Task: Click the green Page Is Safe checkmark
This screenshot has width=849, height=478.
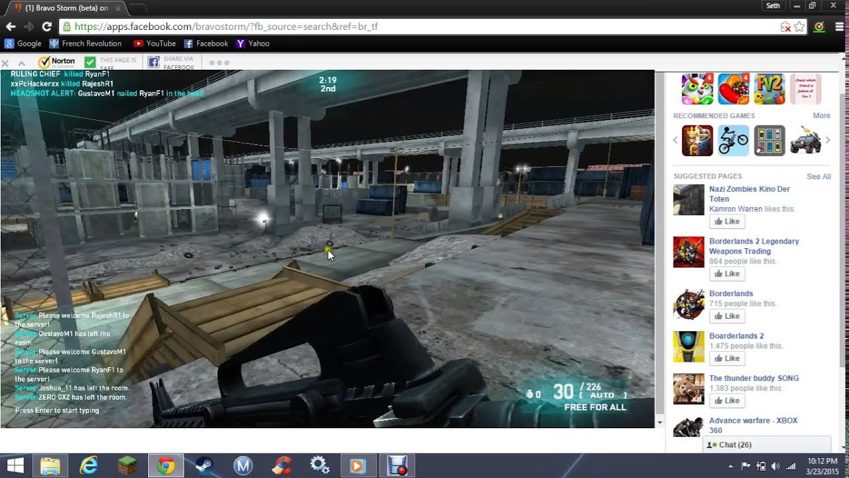Action: 90,62
